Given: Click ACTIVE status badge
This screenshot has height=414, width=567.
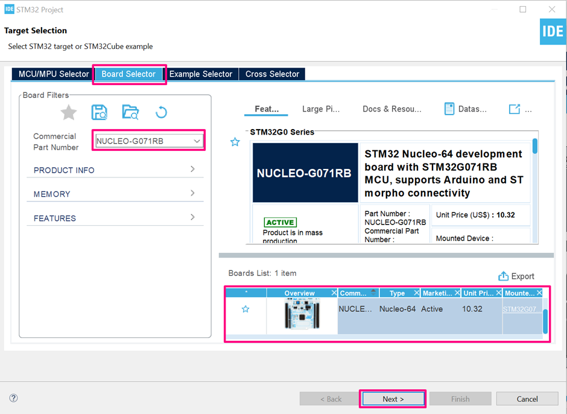Looking at the screenshot, I should coord(280,222).
